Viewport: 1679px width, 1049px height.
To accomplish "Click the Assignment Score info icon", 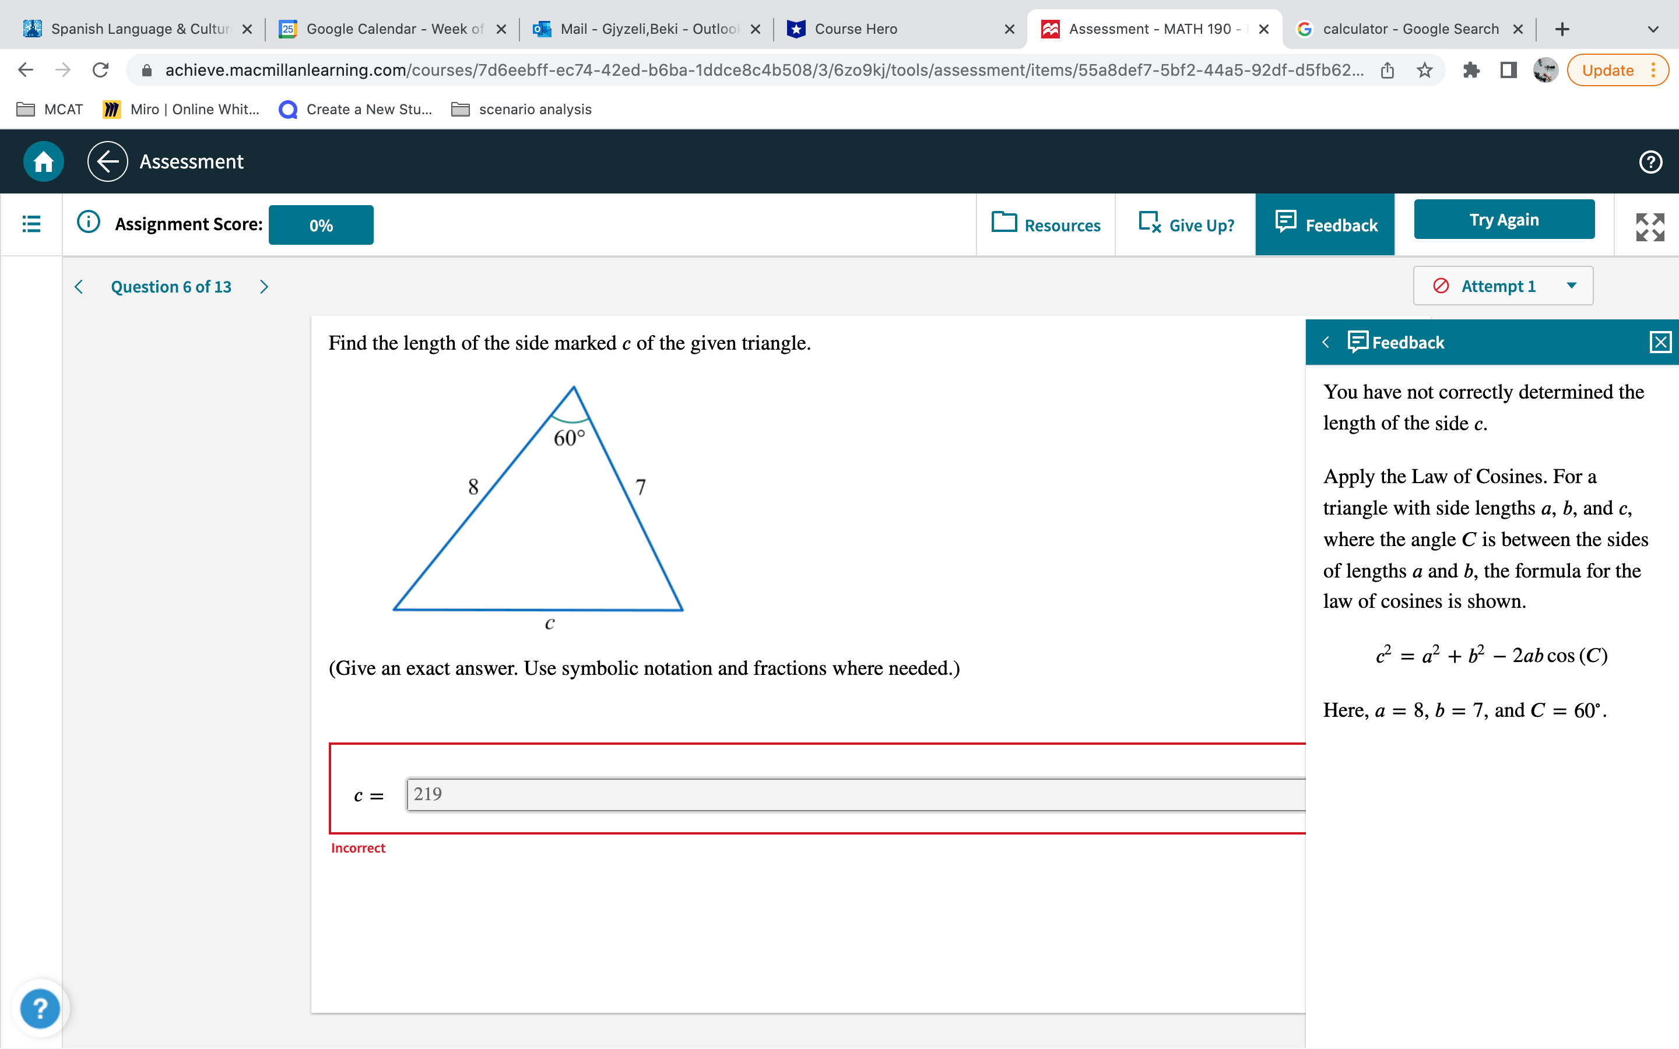I will tap(88, 223).
